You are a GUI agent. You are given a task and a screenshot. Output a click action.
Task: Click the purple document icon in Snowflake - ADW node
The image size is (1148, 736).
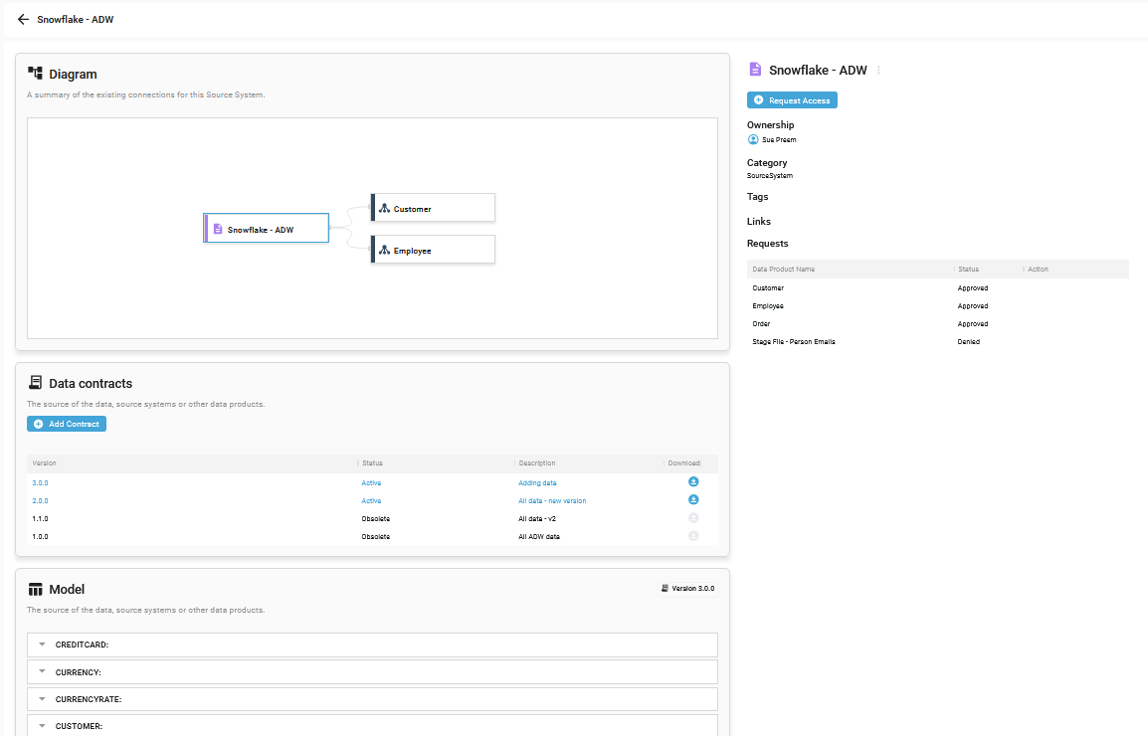[218, 229]
